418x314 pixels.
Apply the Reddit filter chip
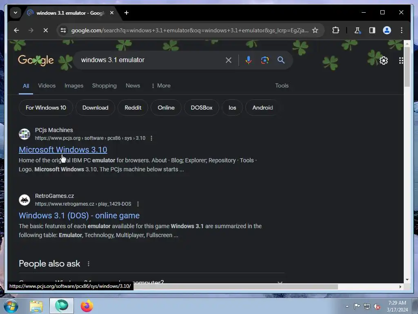(x=133, y=108)
